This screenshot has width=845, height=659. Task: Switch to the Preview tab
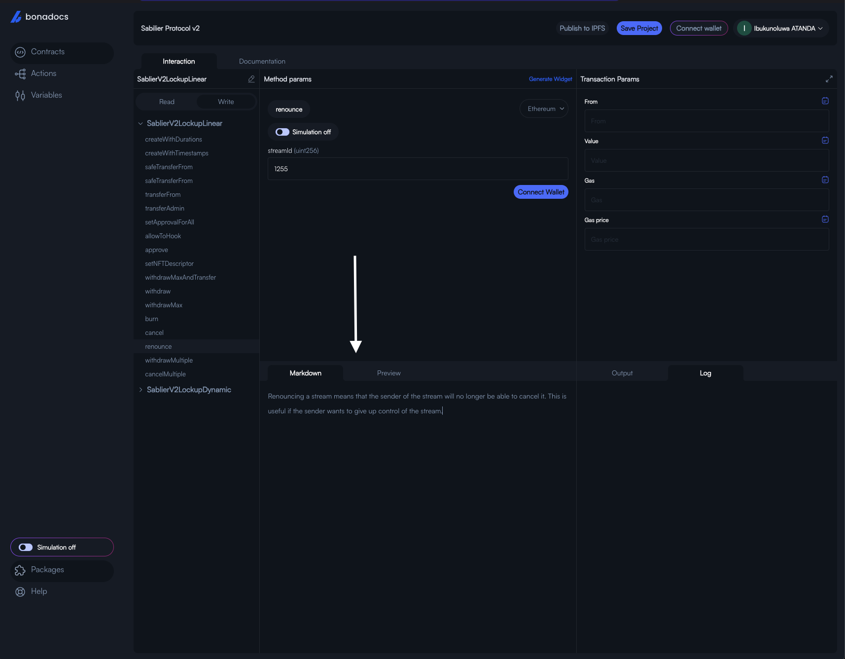(389, 373)
